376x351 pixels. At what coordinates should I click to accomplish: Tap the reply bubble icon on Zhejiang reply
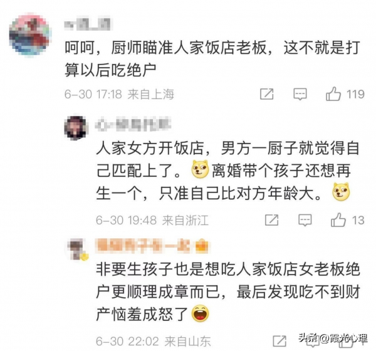(305, 220)
